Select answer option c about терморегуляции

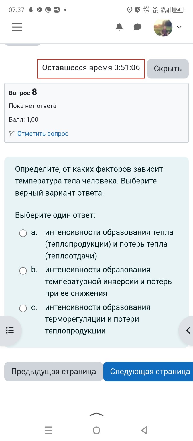point(23,308)
